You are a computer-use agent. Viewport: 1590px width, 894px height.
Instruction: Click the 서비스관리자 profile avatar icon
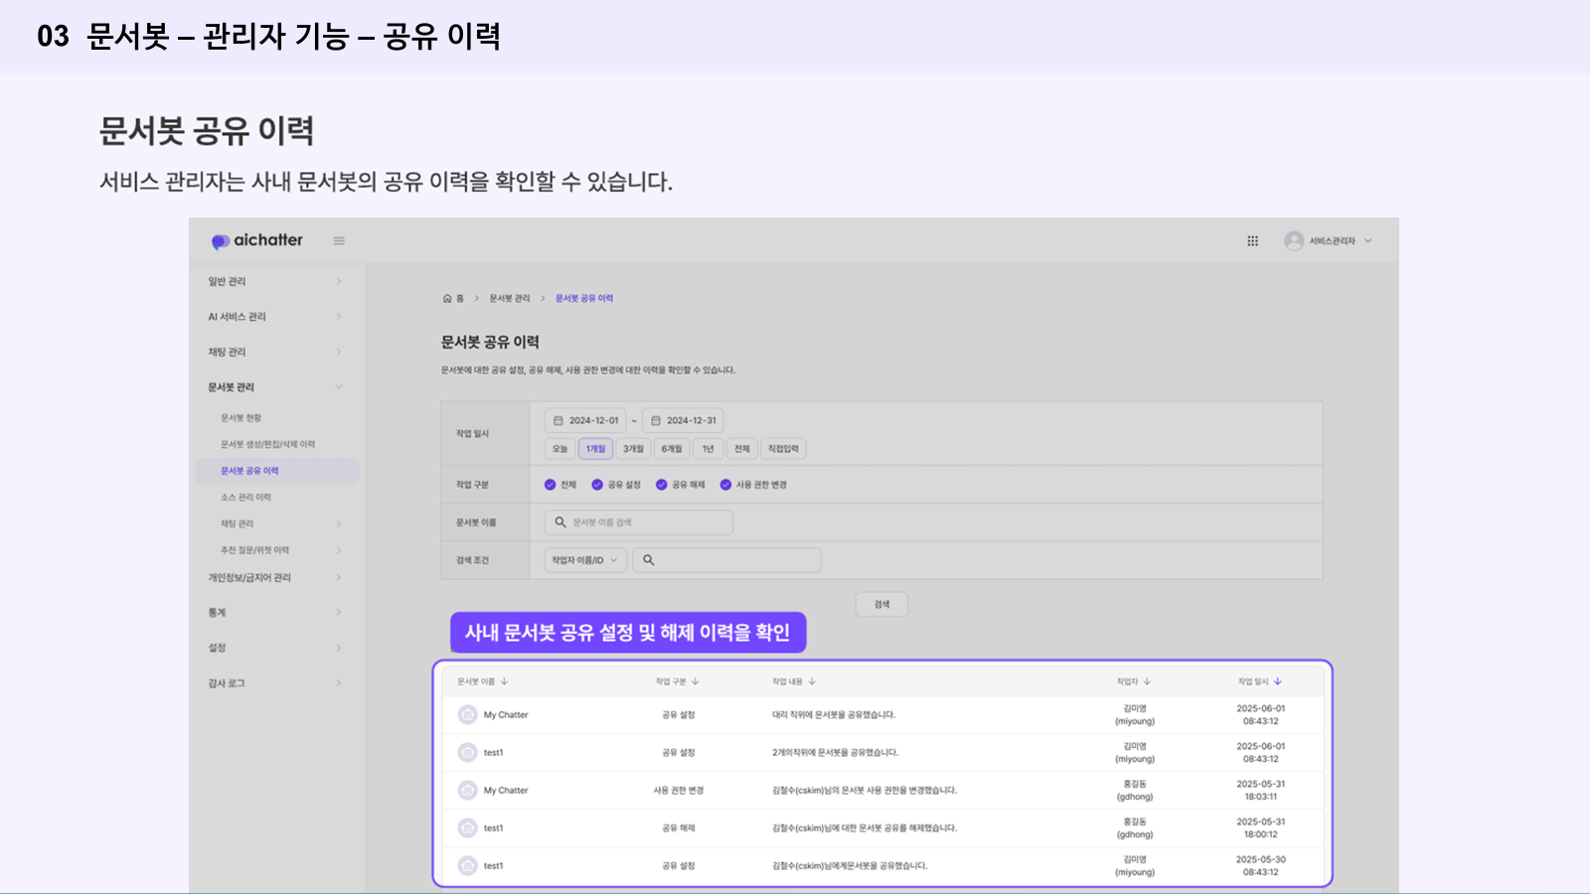(1293, 241)
